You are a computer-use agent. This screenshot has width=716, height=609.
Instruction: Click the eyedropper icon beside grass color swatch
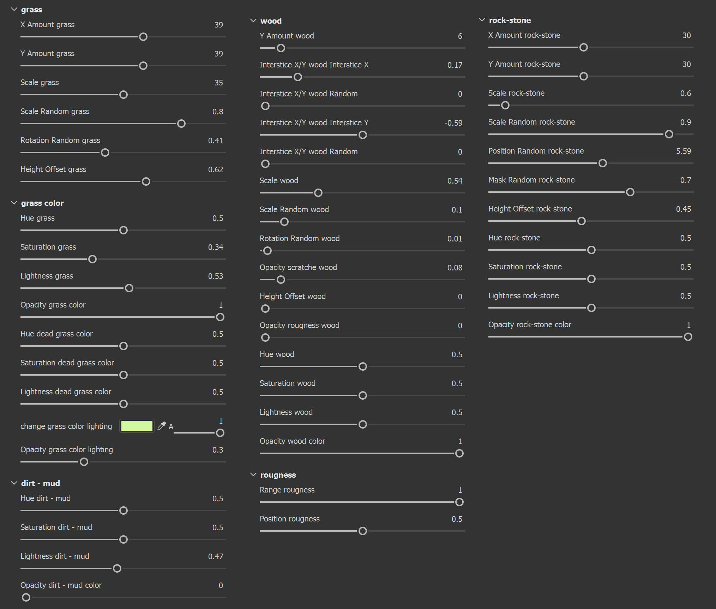tap(161, 426)
